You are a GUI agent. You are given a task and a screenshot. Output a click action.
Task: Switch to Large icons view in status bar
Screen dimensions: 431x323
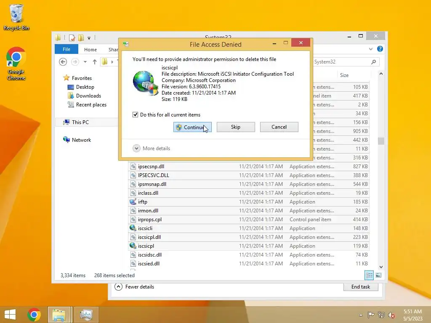[x=378, y=275]
